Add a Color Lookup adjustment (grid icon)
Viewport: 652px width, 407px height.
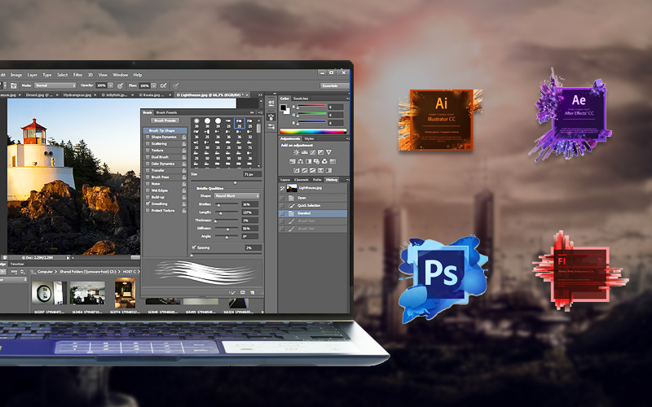[x=333, y=161]
